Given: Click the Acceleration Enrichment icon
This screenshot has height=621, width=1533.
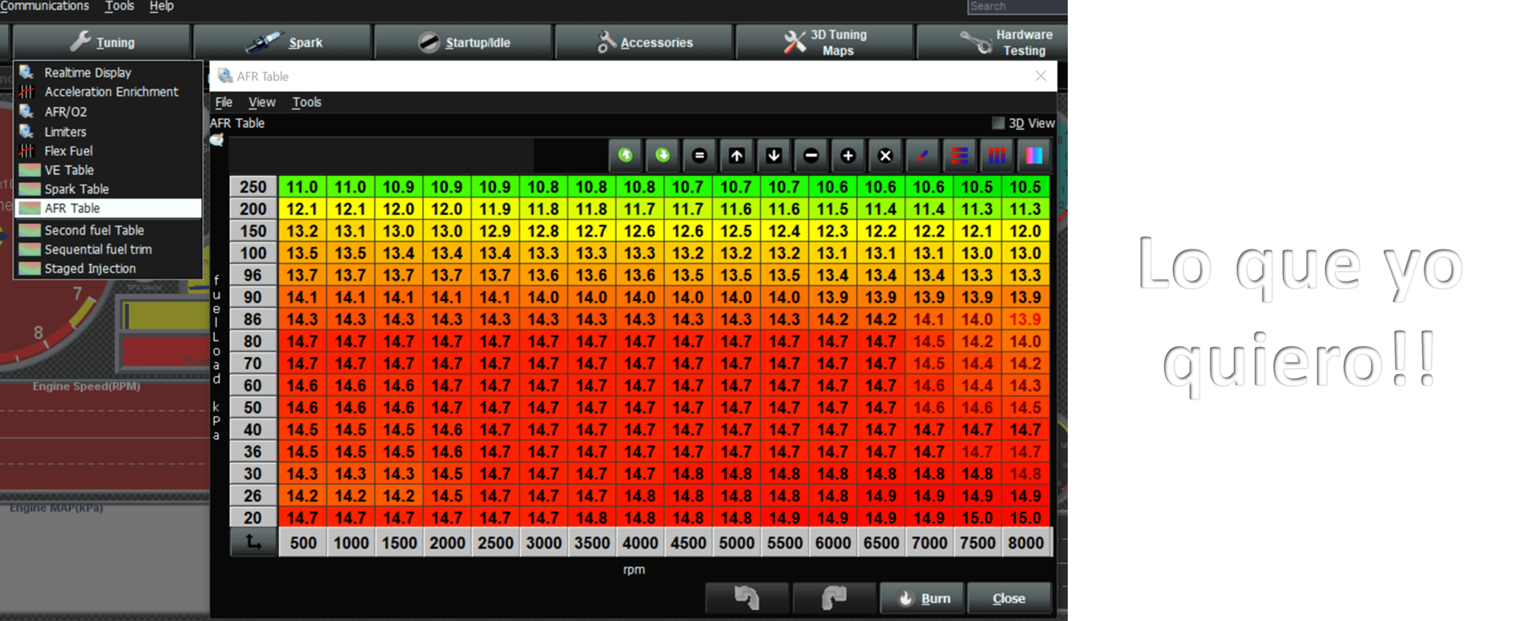Looking at the screenshot, I should coord(26,92).
